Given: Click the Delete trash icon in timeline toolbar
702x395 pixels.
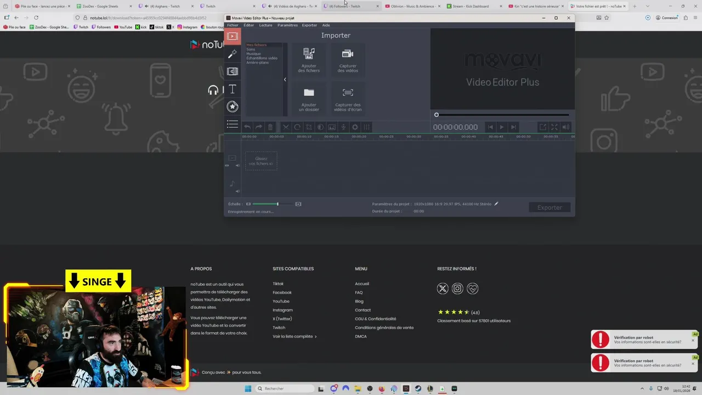Looking at the screenshot, I should pos(270,127).
